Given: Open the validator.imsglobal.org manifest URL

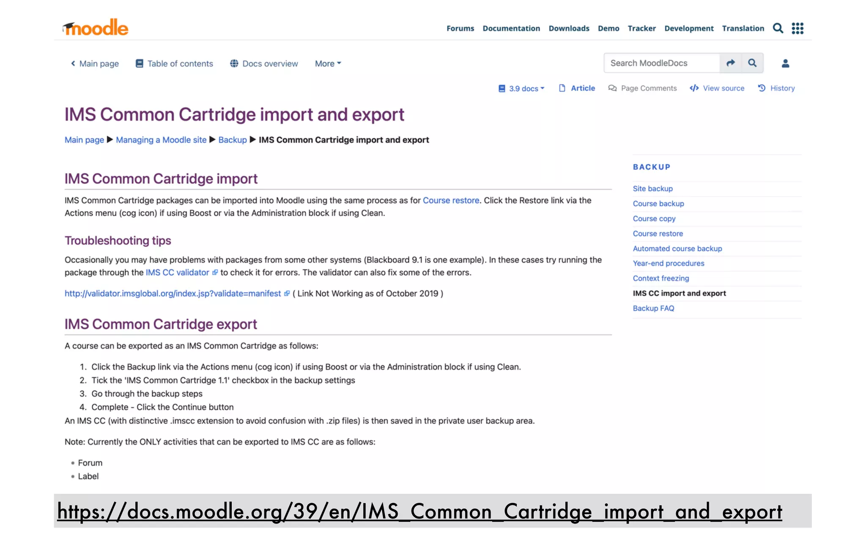Looking at the screenshot, I should (x=173, y=293).
